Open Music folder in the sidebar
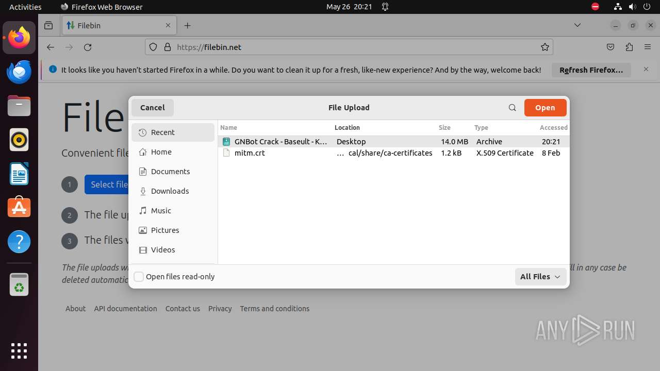660x371 pixels. 173,211
